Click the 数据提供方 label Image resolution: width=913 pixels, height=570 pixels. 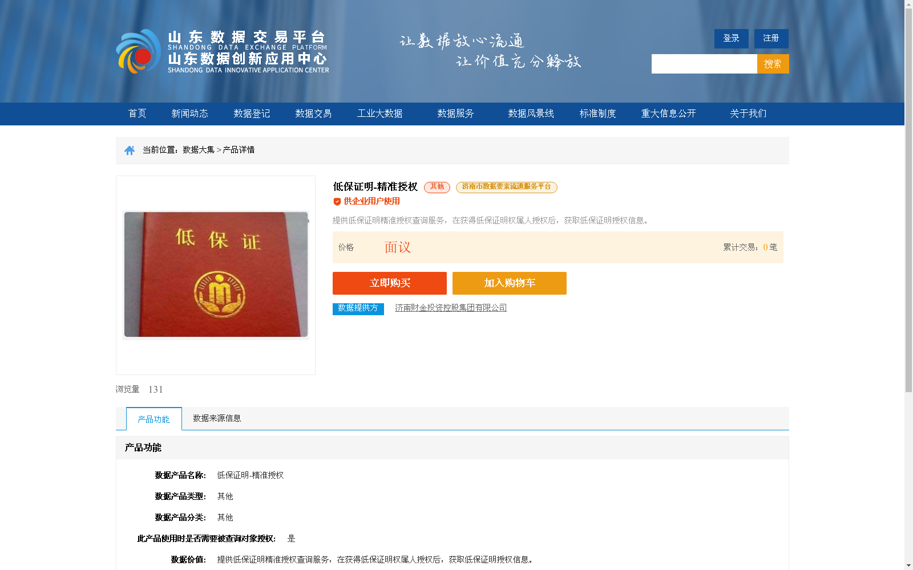click(x=358, y=308)
